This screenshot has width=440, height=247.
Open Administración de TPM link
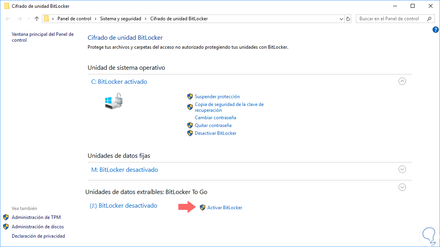point(36,217)
